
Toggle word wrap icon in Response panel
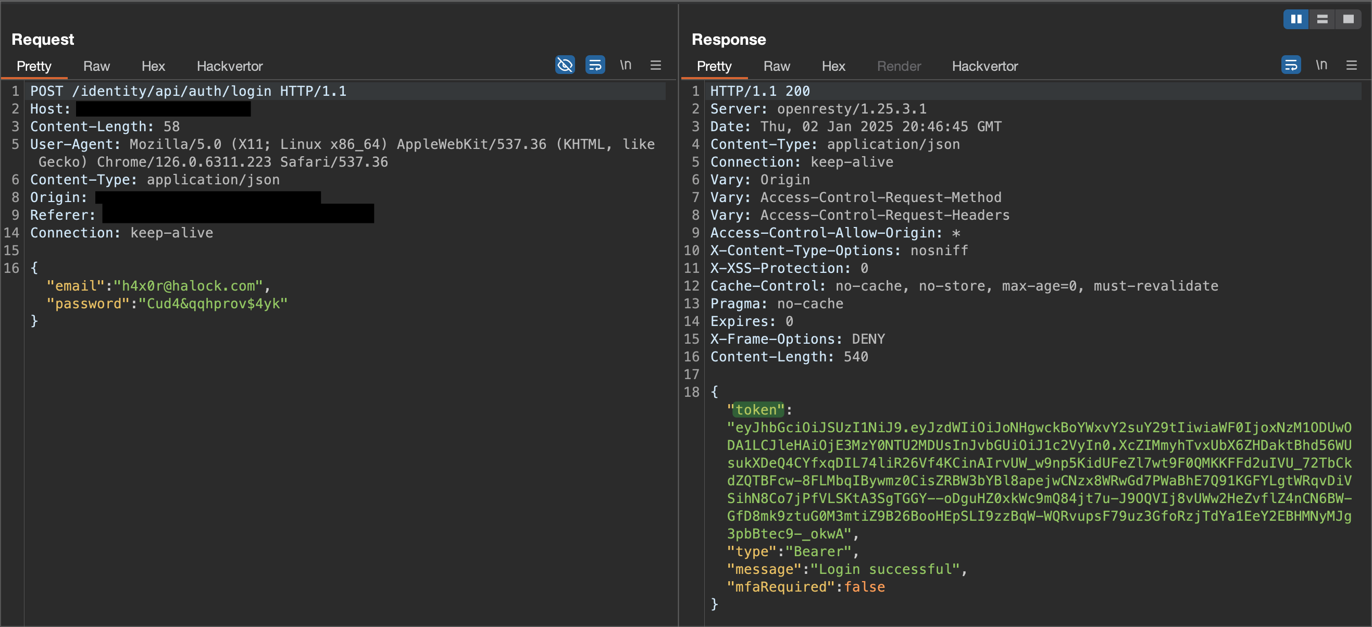(1291, 65)
